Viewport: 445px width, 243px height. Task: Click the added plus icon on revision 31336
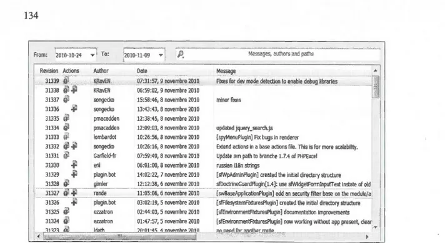[x=74, y=108]
